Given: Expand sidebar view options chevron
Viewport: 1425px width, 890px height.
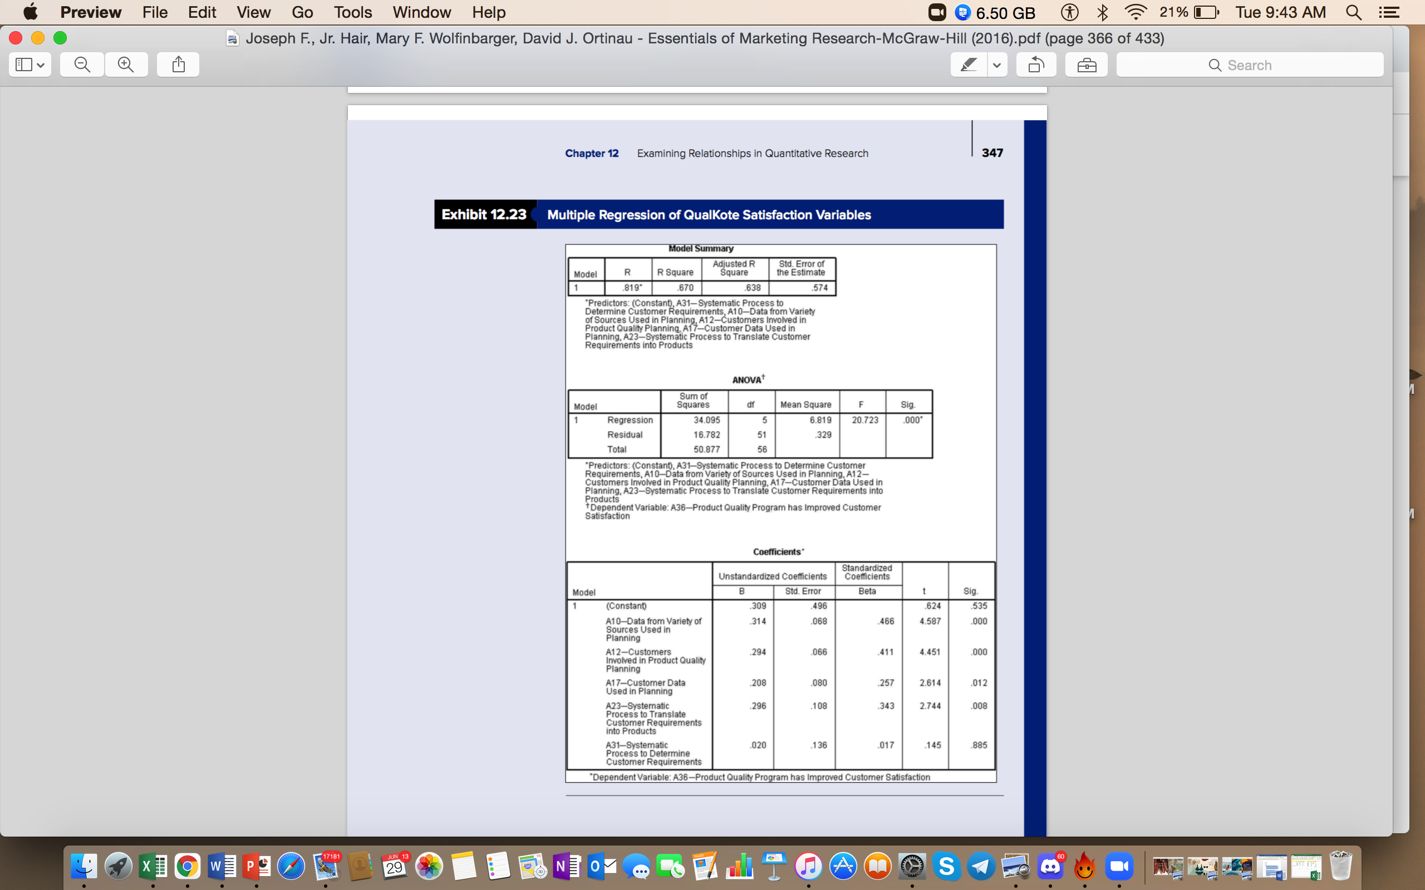Looking at the screenshot, I should coord(41,65).
